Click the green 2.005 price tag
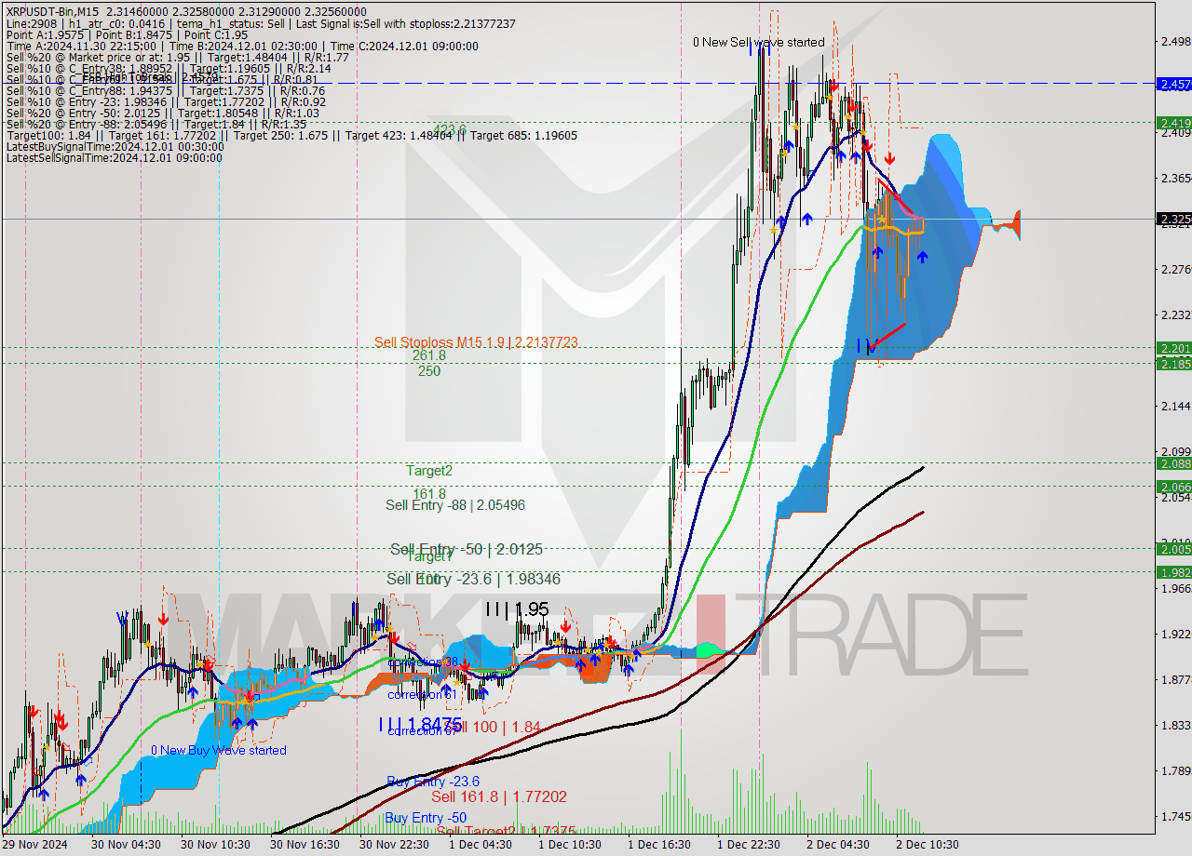Image resolution: width=1192 pixels, height=856 pixels. [1173, 549]
